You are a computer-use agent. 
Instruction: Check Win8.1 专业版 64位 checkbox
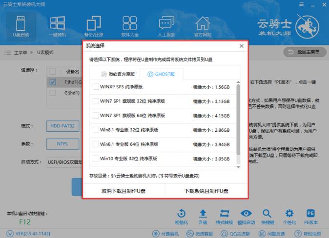coord(96,144)
